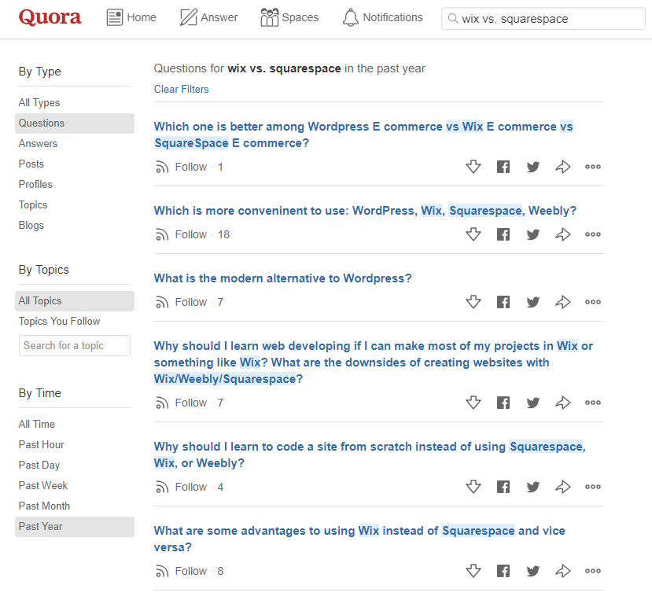
Task: Open the Wordpress vs Wix E commerce question
Action: pos(363,134)
